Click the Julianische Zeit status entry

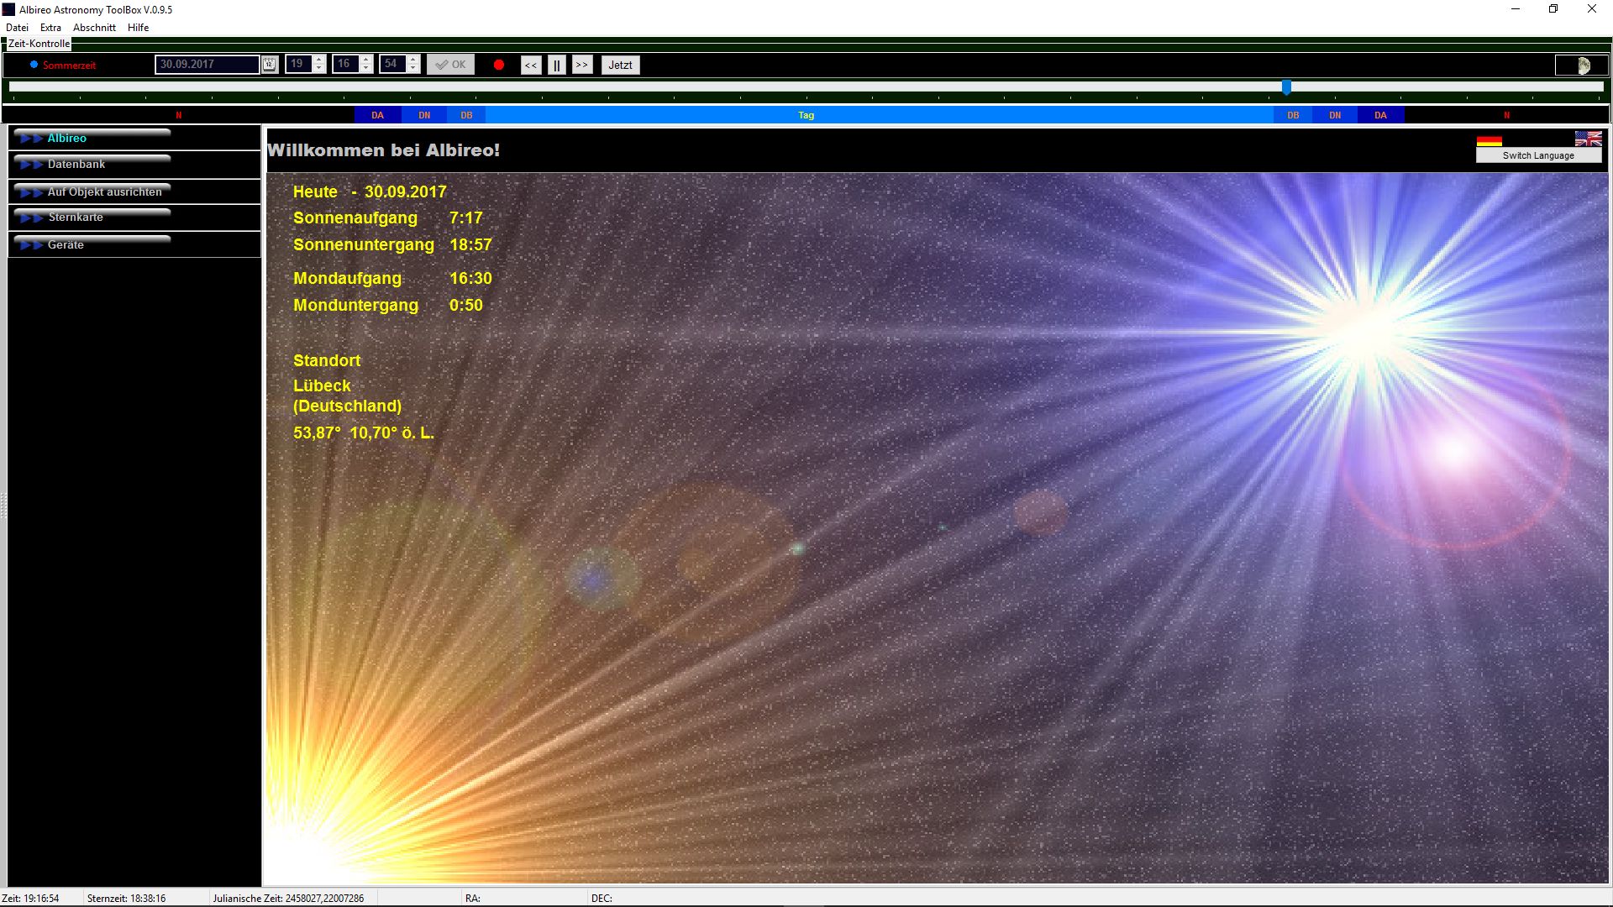pyautogui.click(x=288, y=898)
